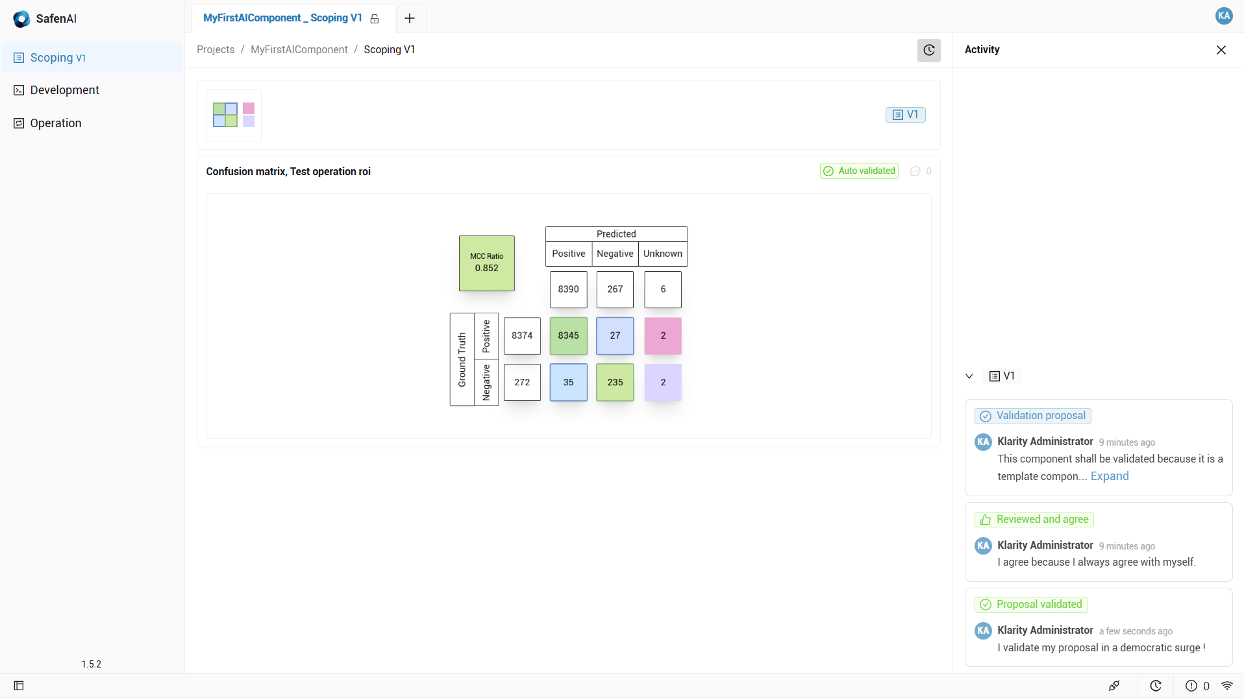Select the confusion matrix thumbnail
The image size is (1244, 698).
click(234, 115)
